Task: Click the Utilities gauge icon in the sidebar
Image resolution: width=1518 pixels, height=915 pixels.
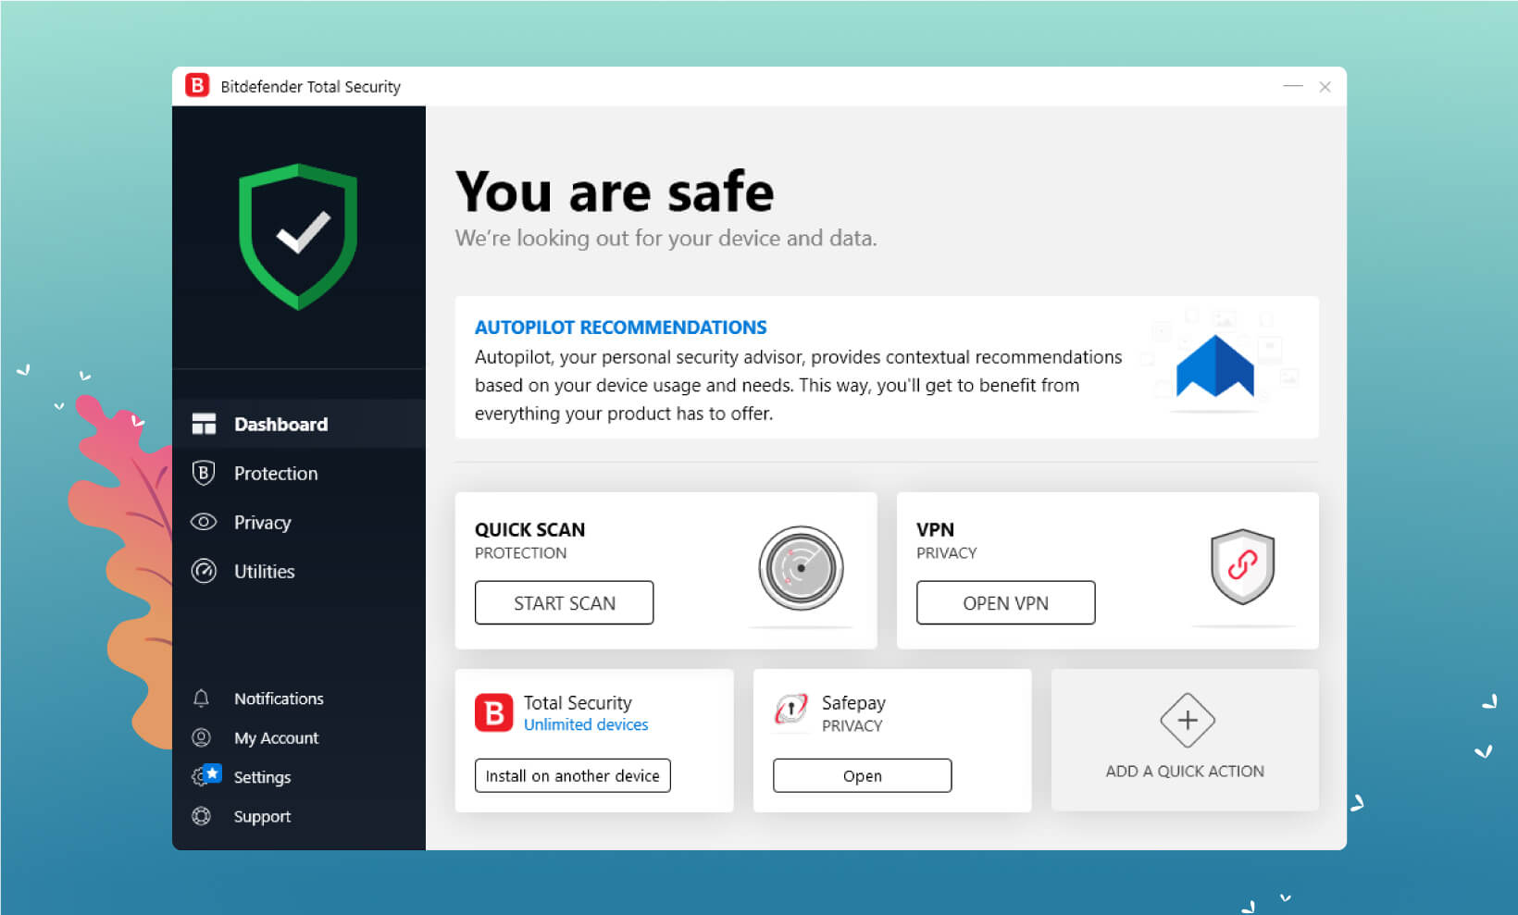Action: pyautogui.click(x=204, y=571)
